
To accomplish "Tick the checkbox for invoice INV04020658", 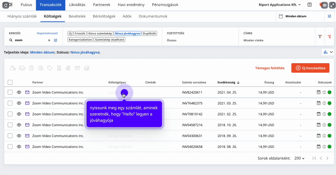I will (10, 147).
